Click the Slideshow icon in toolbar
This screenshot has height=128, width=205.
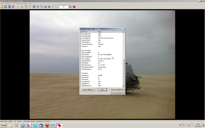[x=5, y=7]
